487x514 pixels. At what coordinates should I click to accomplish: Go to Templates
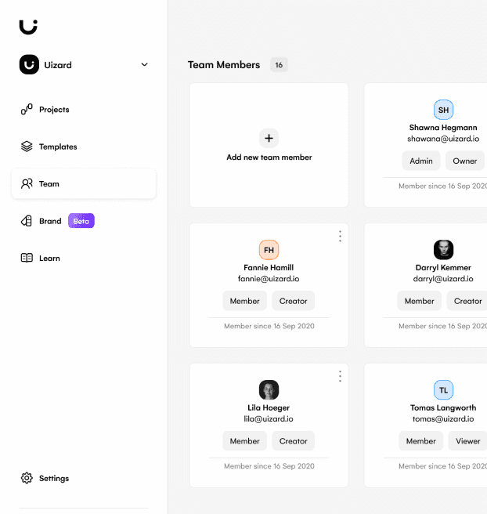(x=58, y=147)
